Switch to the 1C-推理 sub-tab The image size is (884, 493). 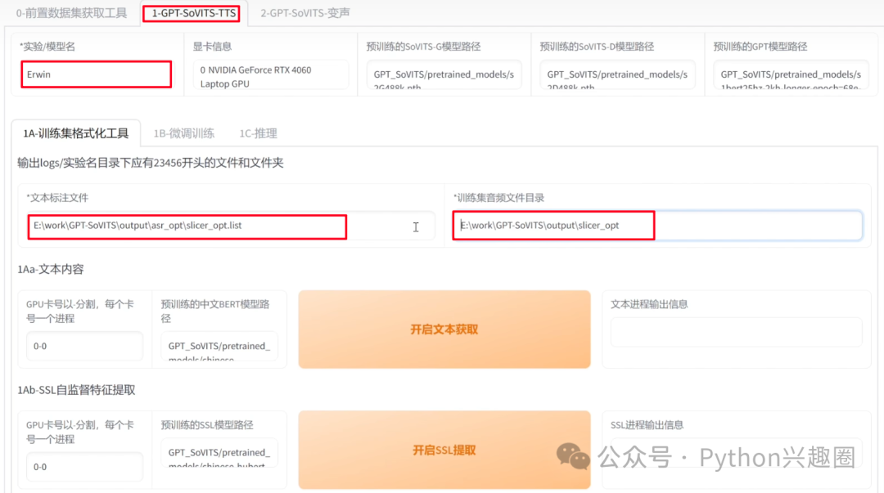[259, 132]
